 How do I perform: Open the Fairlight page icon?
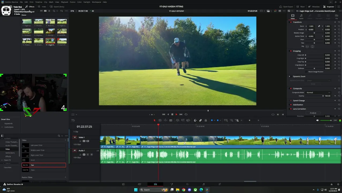tap(203, 184)
